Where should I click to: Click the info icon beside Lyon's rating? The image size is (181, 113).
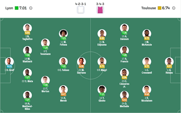(x=31, y=8)
